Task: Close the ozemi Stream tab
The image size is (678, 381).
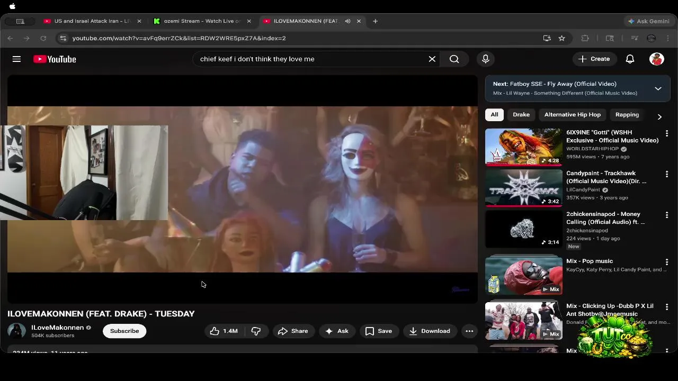Action: 249,21
